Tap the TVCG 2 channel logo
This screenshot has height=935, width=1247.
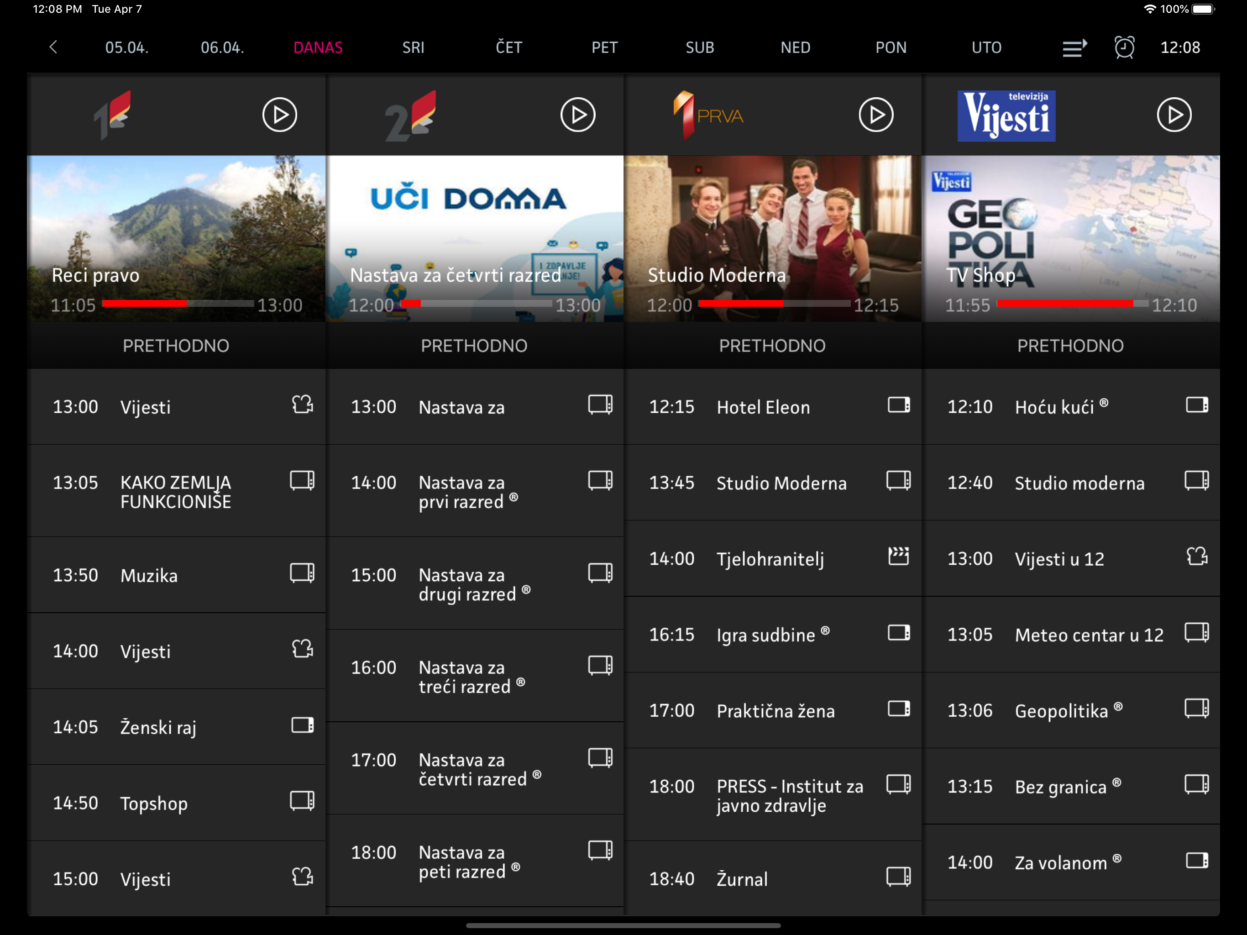point(410,115)
